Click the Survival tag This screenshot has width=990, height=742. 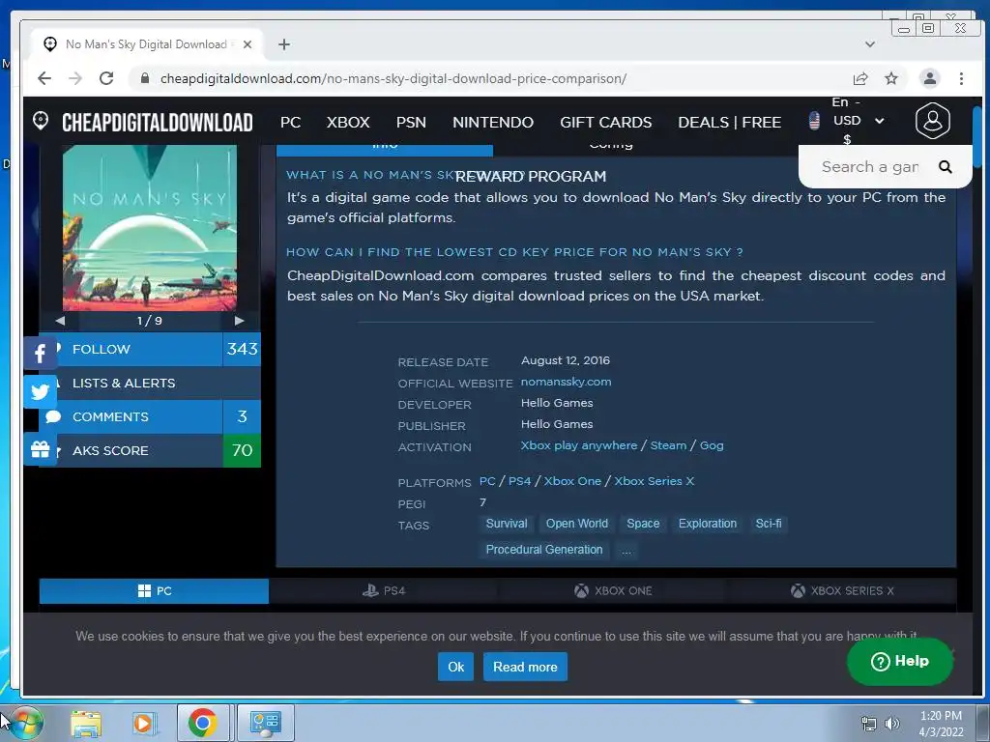pos(507,524)
